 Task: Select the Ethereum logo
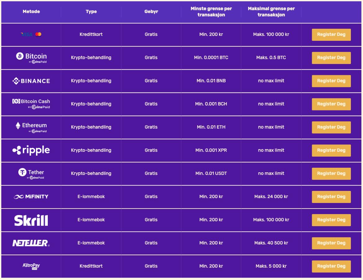pyautogui.click(x=31, y=127)
